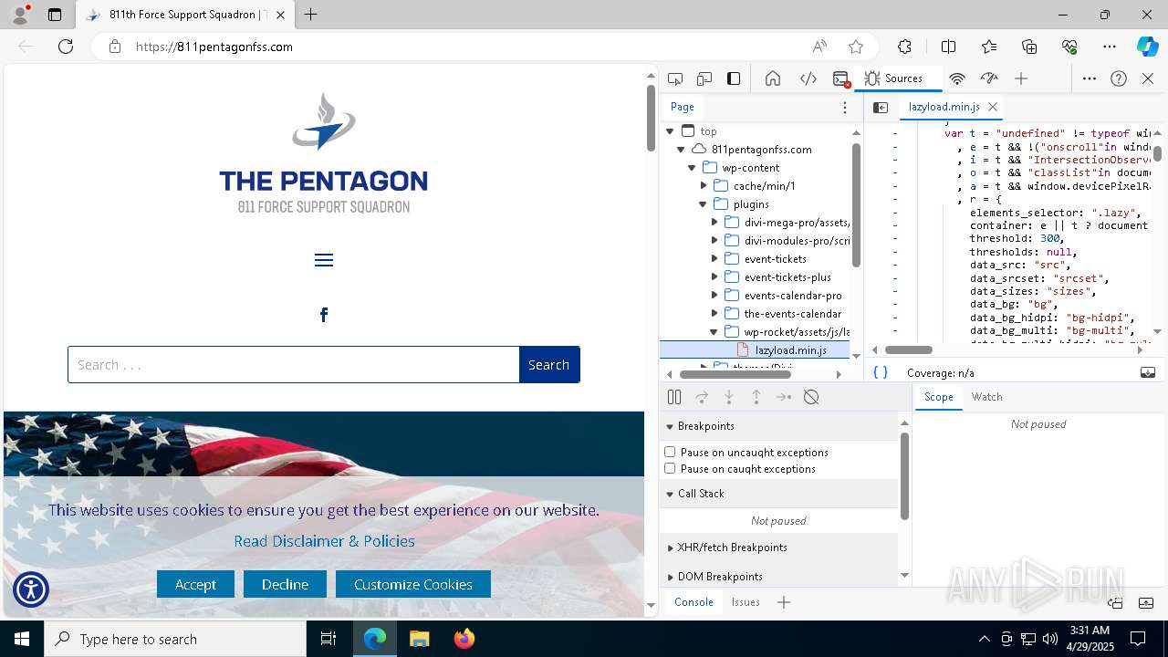Close the lazyload.min.js editor tab
This screenshot has height=657, width=1168.
click(x=993, y=107)
